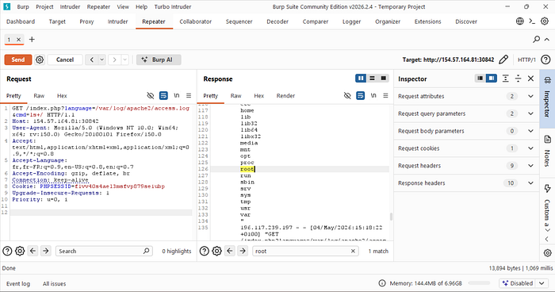Click Inspector collapse all sections icon
555x292 pixels.
(x=519, y=79)
